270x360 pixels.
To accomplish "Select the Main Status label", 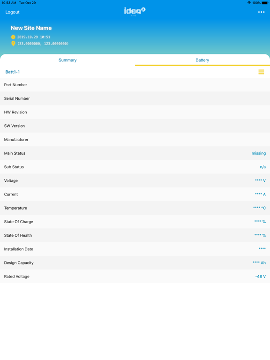I will pyautogui.click(x=15, y=153).
